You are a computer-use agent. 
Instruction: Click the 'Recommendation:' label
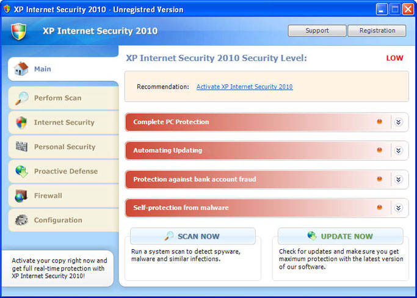[x=163, y=87]
